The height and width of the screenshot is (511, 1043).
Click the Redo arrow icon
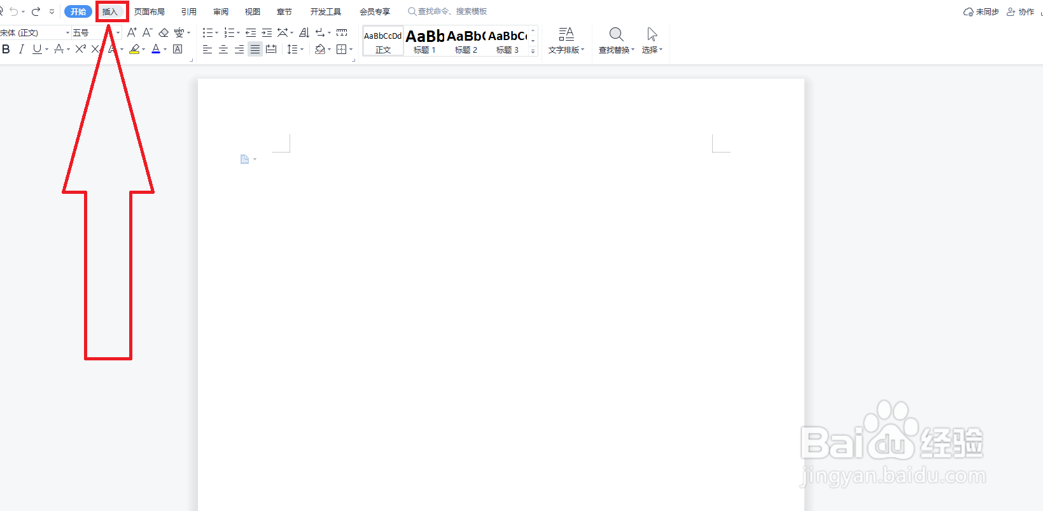(x=36, y=11)
